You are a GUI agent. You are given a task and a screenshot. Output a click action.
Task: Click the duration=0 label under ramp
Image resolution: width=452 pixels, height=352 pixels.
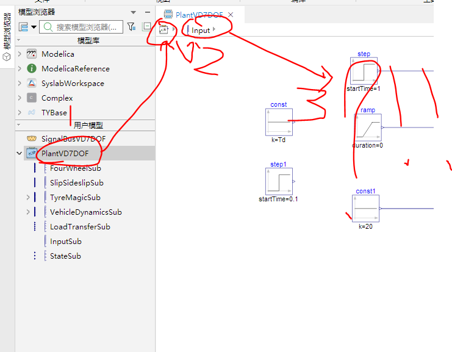[x=368, y=146]
